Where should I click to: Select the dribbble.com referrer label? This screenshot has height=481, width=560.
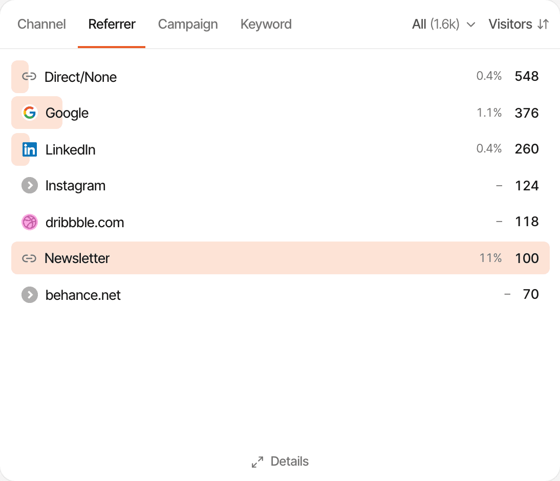coord(84,223)
